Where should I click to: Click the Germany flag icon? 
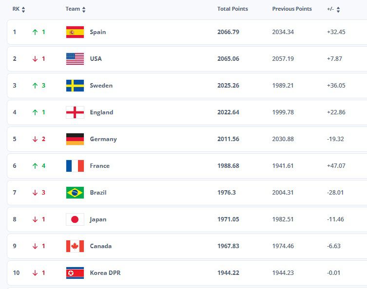pos(75,139)
